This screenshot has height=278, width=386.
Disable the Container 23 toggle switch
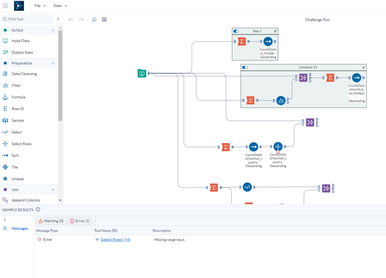(245, 67)
